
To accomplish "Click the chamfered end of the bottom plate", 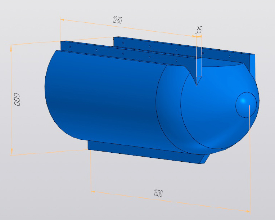I will point(205,159).
